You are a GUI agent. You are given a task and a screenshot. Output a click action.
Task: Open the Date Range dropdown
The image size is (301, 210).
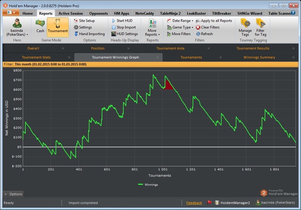(181, 21)
